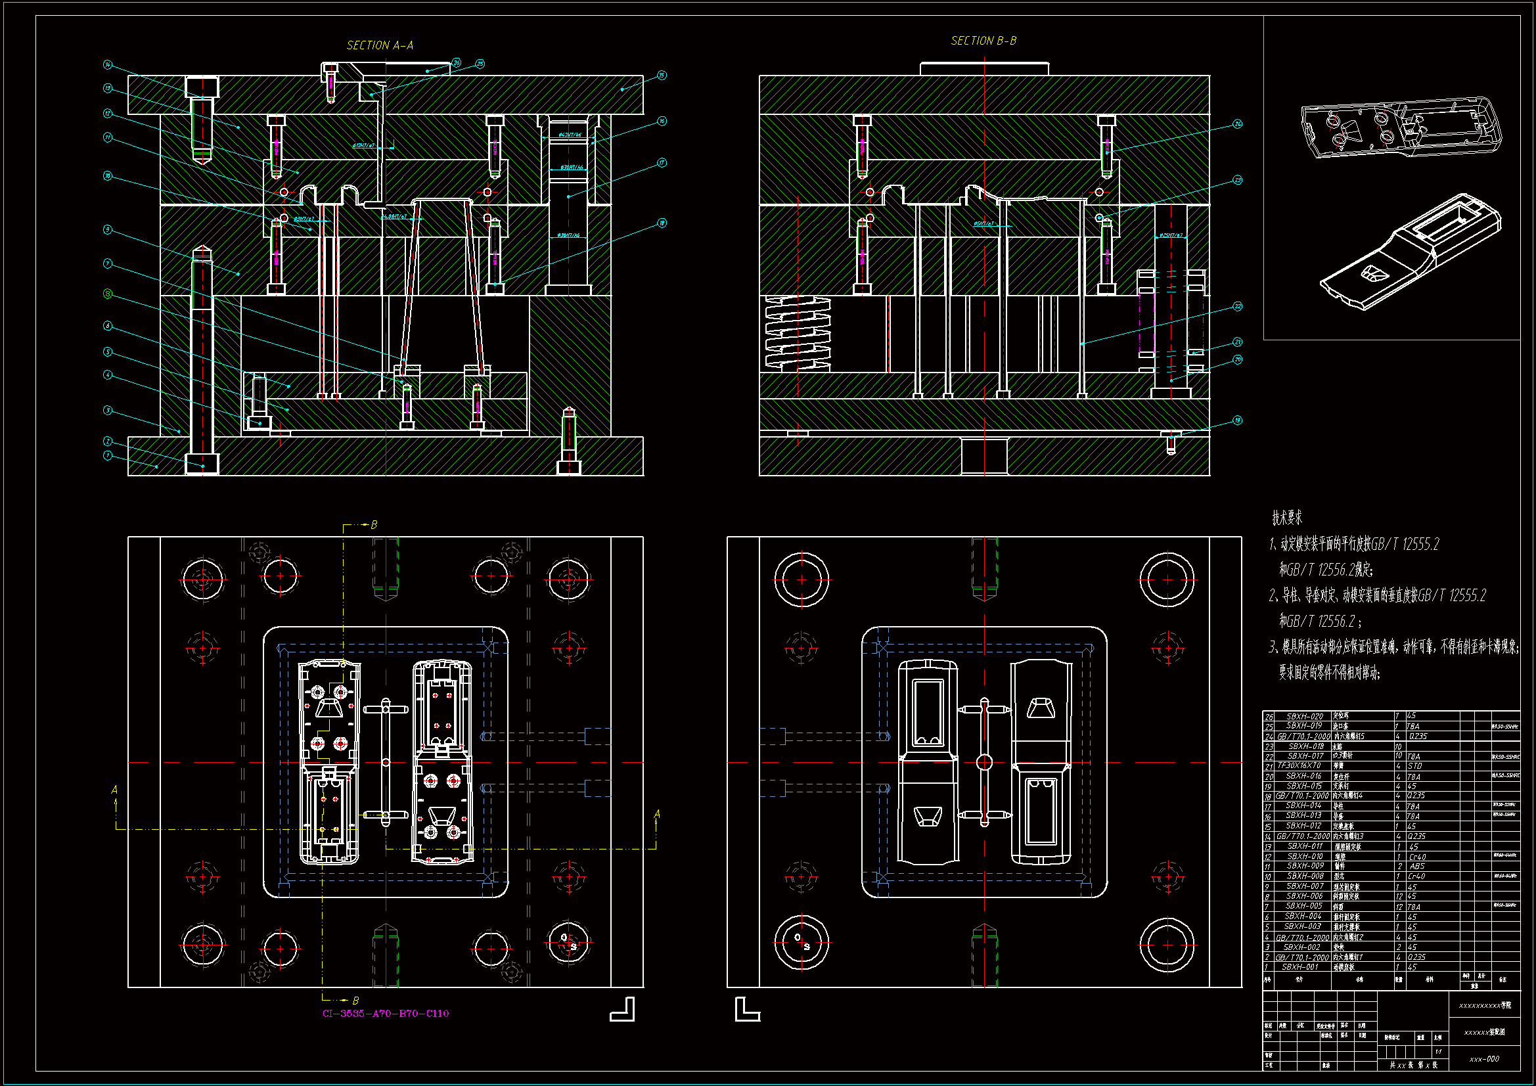Click the coil spring in Section B-B

pyautogui.click(x=798, y=333)
